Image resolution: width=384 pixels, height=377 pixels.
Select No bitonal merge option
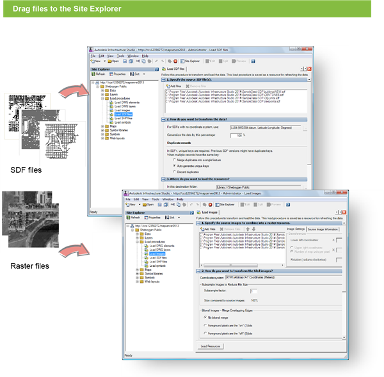click(205, 317)
